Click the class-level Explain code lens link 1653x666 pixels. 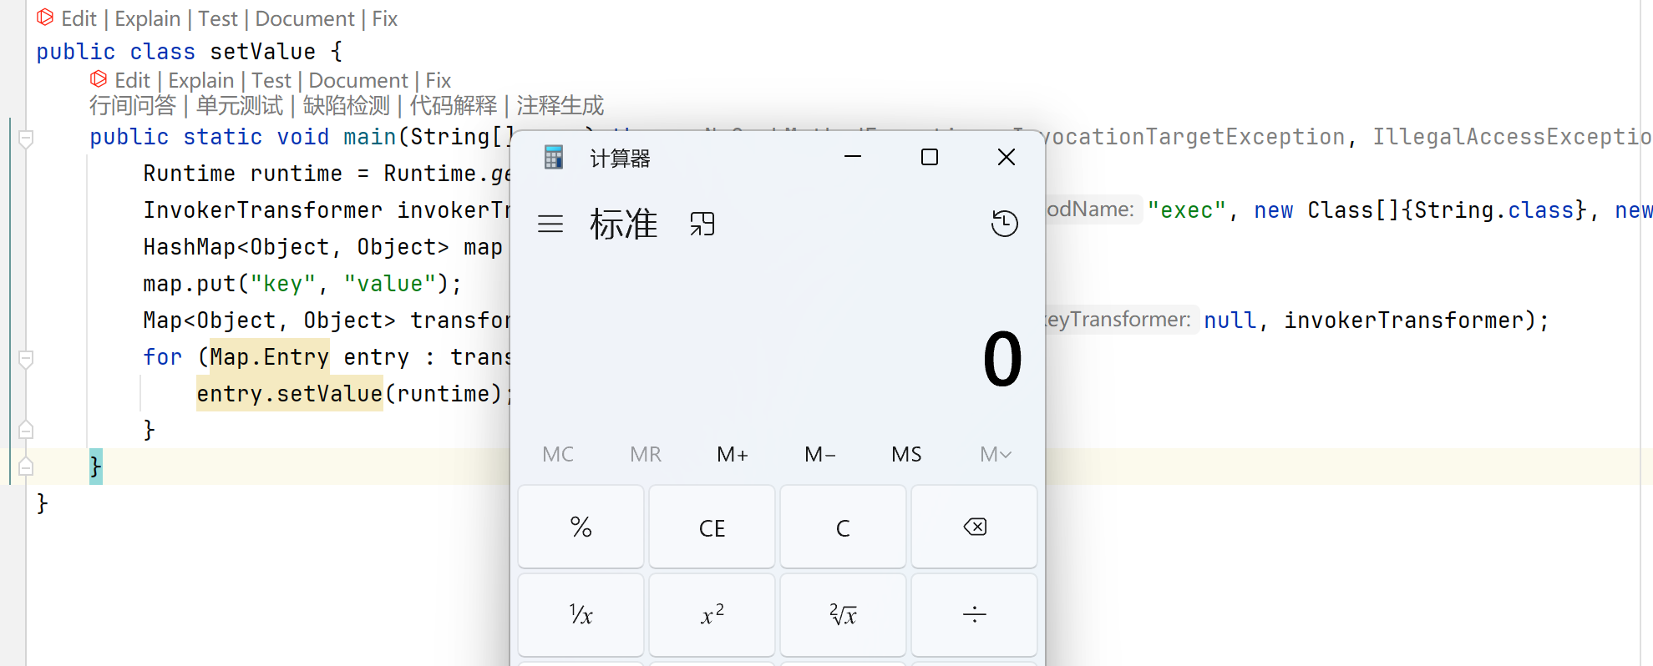[x=147, y=18]
